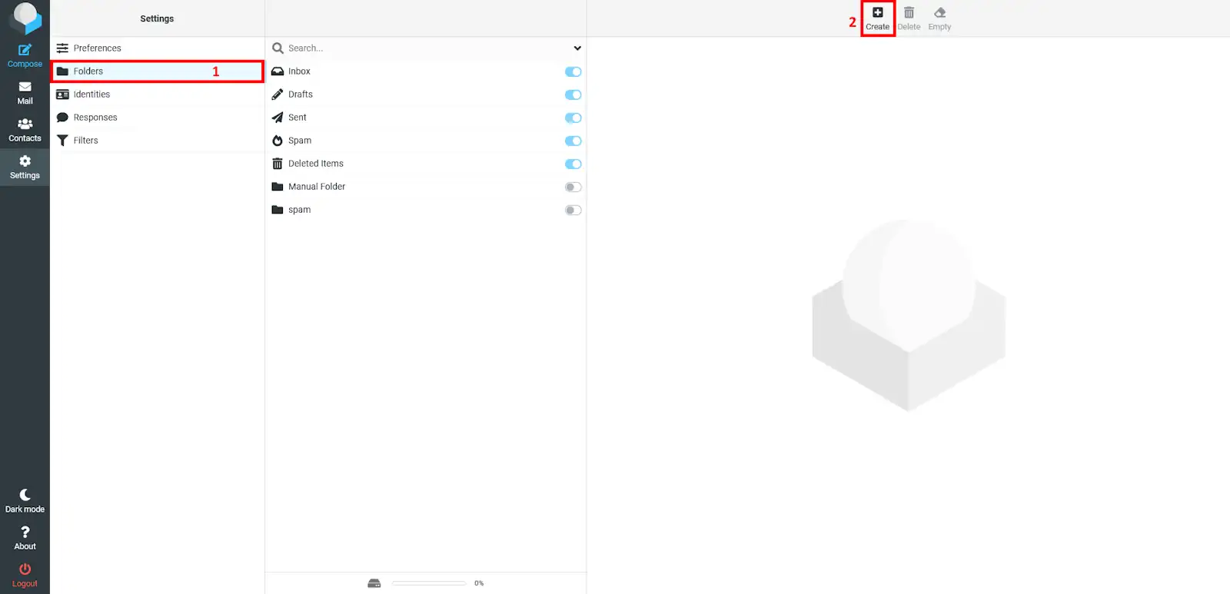Click the Empty folder eraser icon
The image size is (1230, 594).
(x=939, y=13)
